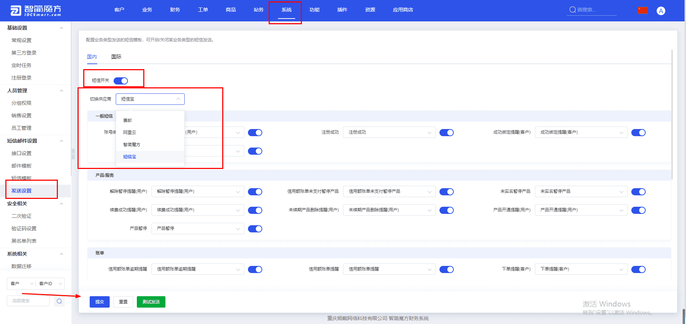Open the 系统 top menu
Viewport: 686px width, 324px height.
pyautogui.click(x=287, y=10)
